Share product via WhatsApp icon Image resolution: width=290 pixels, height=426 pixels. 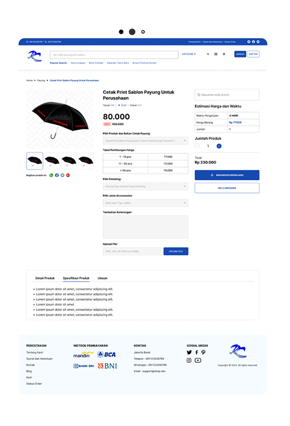pyautogui.click(x=51, y=175)
